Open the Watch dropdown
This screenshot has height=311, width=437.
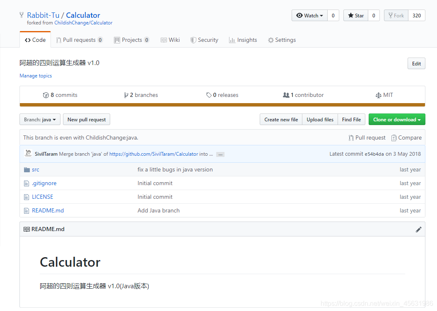[310, 16]
